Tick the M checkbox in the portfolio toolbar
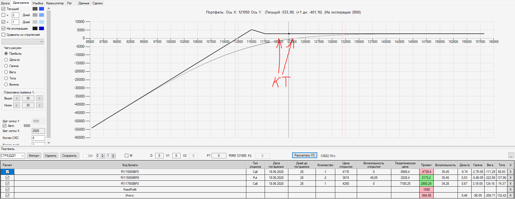Screen dimensions: 515x199 [x=127, y=156]
